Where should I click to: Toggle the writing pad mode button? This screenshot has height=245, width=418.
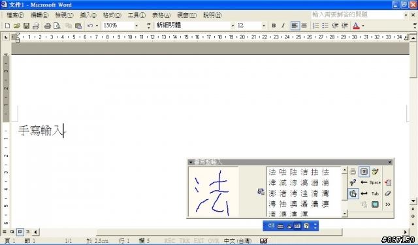tap(364, 171)
